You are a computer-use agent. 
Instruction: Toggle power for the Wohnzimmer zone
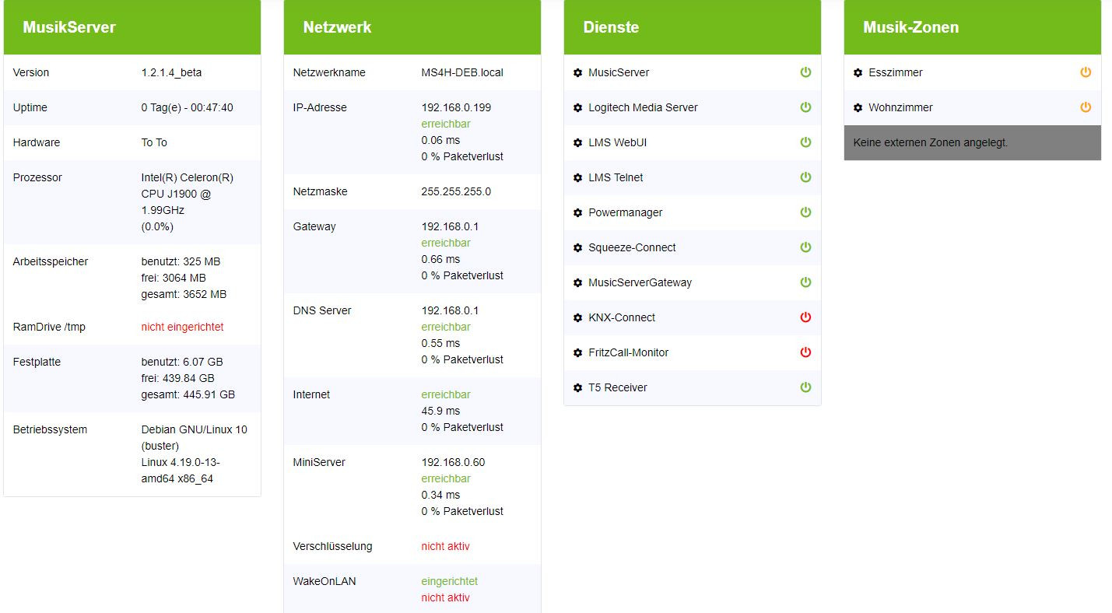click(1086, 107)
